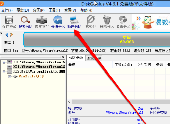Click the 容量 60.0GB(61440MB) text
The image size is (170, 124).
[x=89, y=50]
